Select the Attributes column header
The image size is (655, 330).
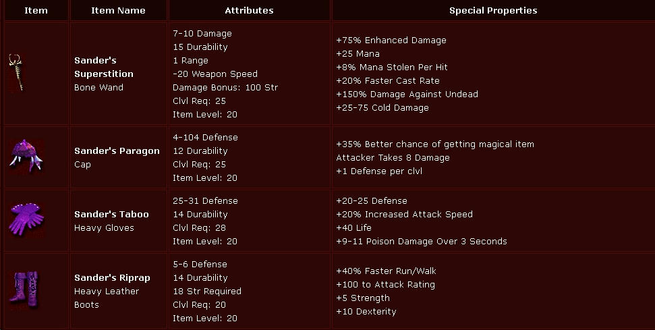pyautogui.click(x=249, y=10)
